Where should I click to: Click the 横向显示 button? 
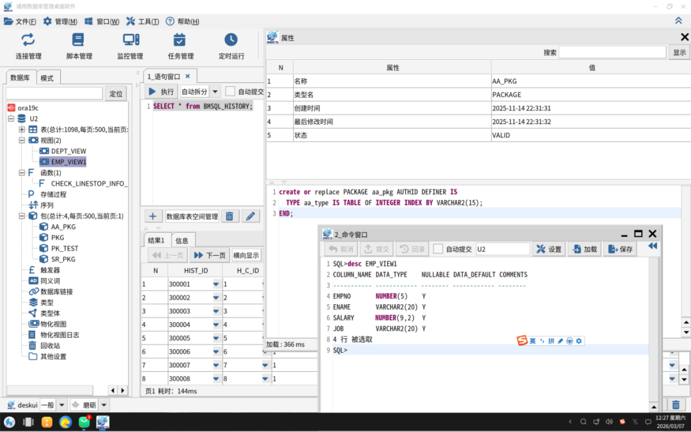[246, 256]
